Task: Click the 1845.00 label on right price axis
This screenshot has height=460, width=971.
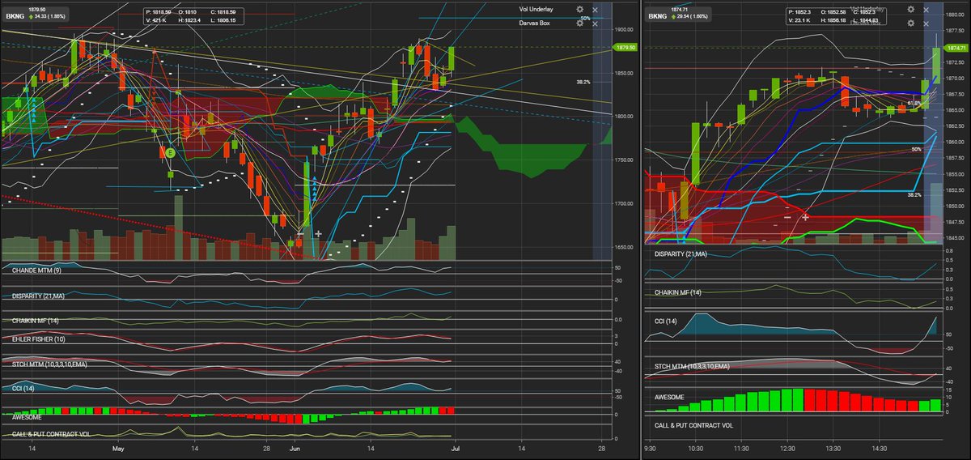Action: tap(956, 237)
